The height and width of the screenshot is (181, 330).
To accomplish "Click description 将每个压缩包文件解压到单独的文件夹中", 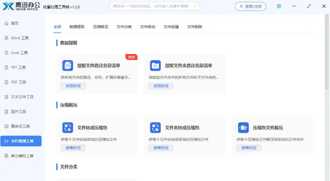I will coord(270,139).
